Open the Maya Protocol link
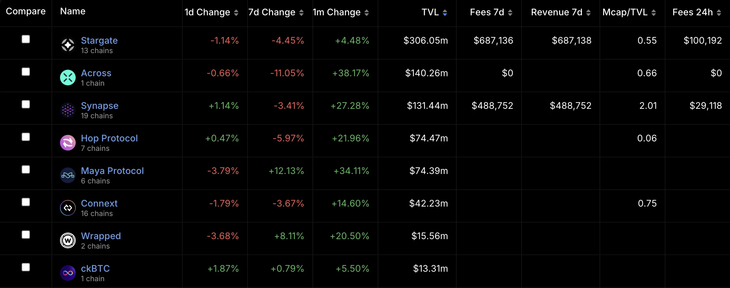The width and height of the screenshot is (730, 288). (x=112, y=171)
